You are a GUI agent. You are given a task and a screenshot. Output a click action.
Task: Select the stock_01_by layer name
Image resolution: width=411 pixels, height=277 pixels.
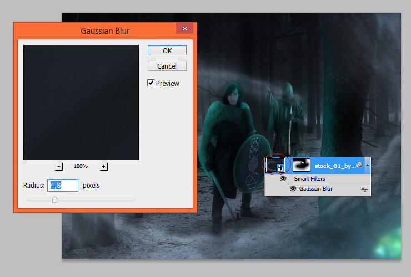335,166
